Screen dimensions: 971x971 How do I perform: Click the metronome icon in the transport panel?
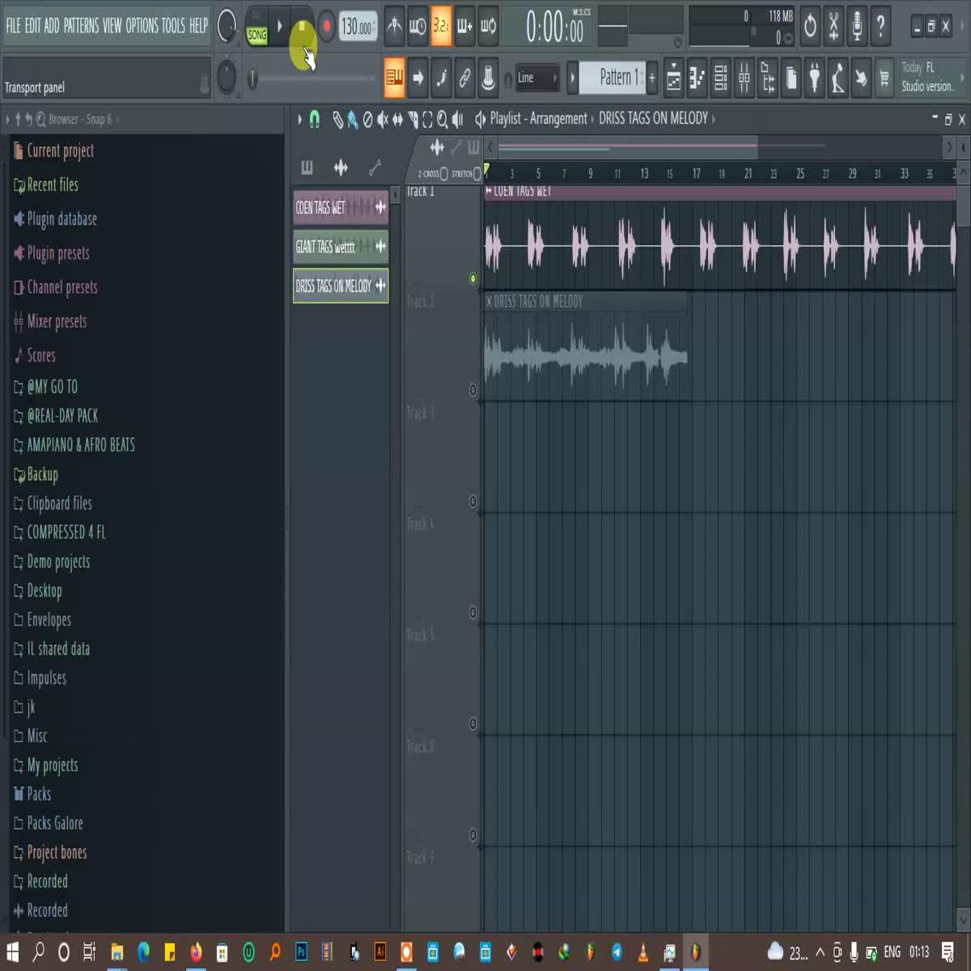tap(395, 26)
